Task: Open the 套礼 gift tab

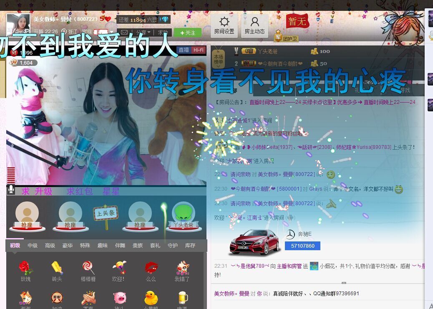Action: coord(155,245)
